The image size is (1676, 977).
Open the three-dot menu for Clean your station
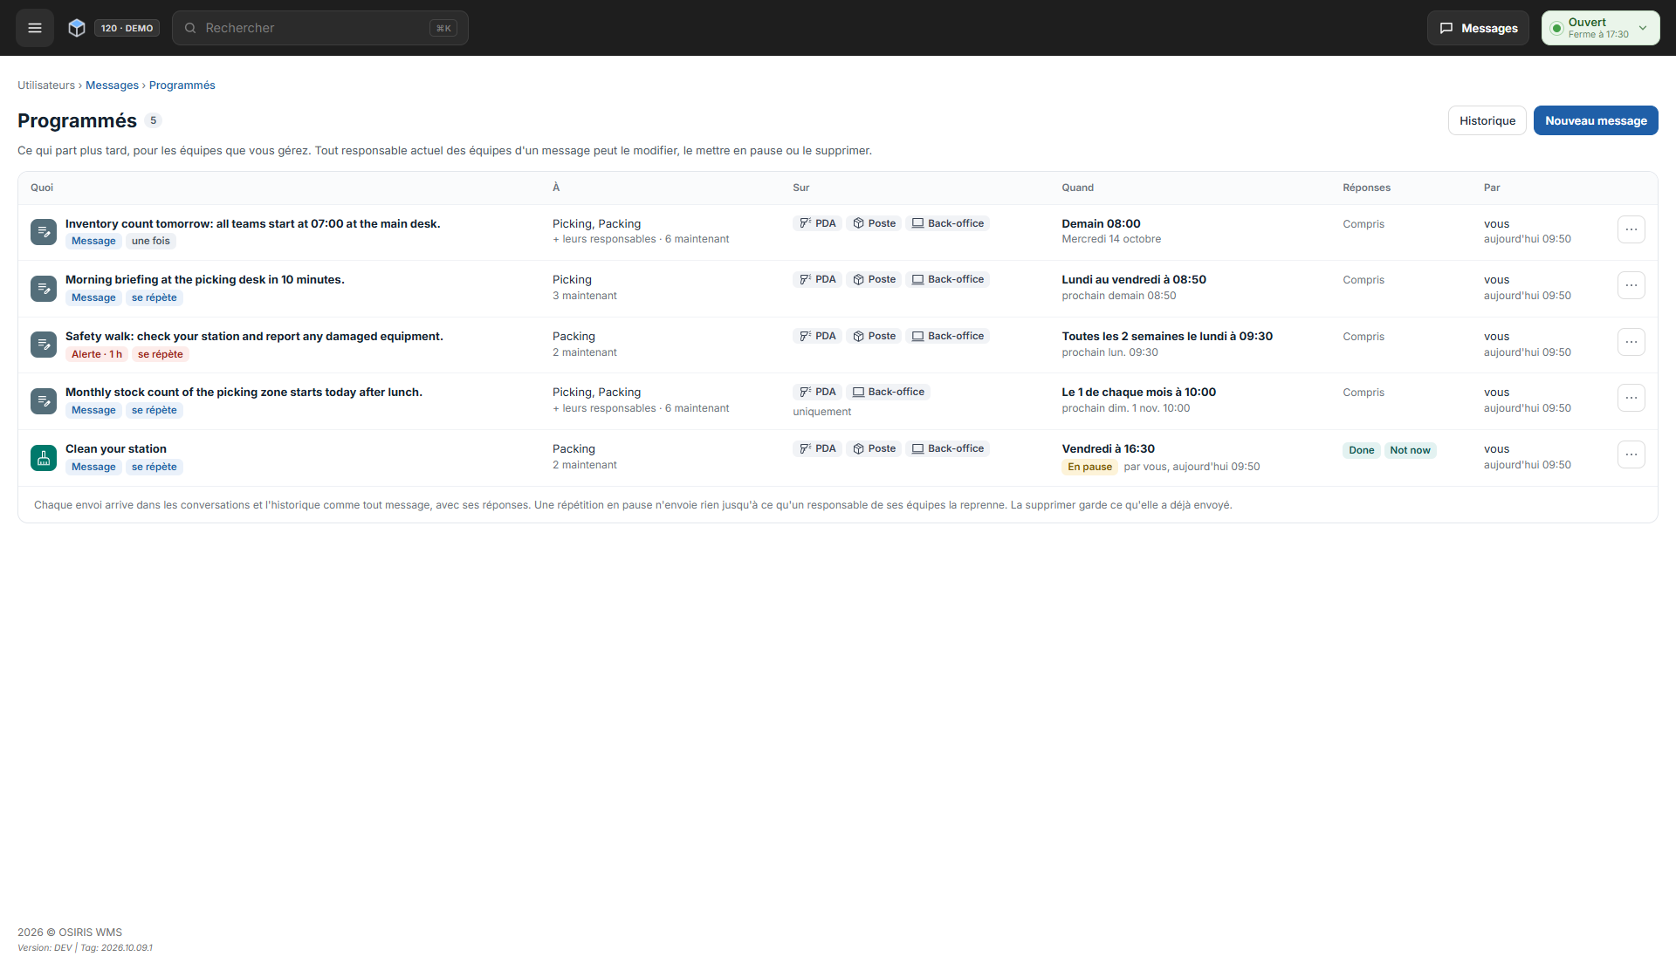click(x=1631, y=454)
